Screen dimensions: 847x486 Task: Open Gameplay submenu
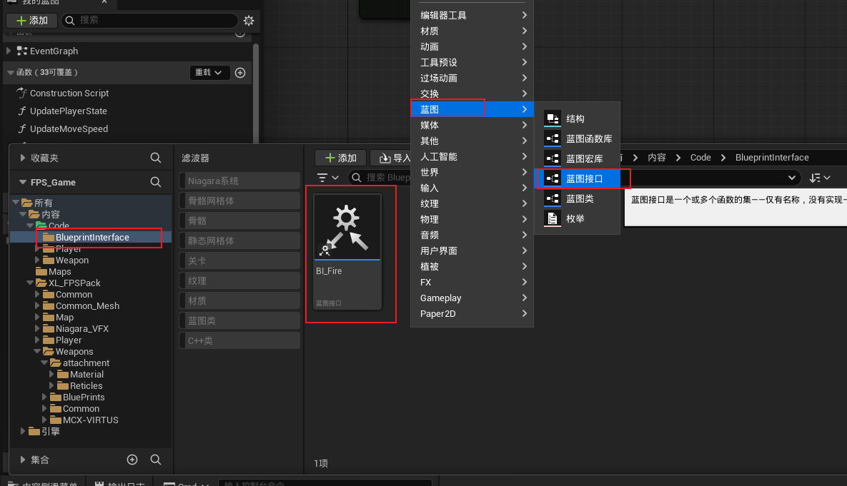472,298
